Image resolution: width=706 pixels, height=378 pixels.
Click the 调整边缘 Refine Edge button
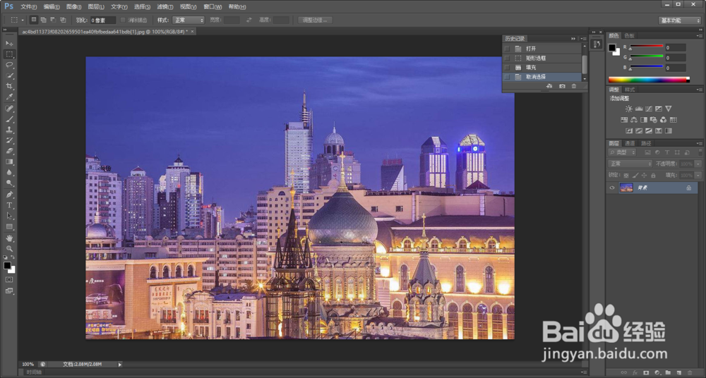(x=315, y=20)
